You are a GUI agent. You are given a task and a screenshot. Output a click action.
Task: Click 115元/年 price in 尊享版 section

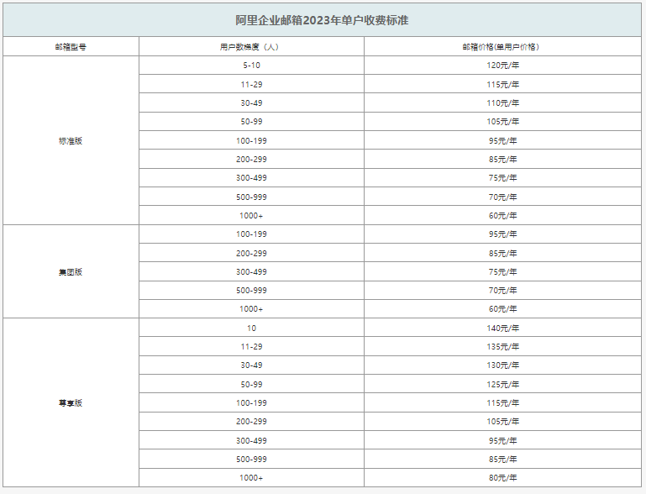[x=502, y=403]
